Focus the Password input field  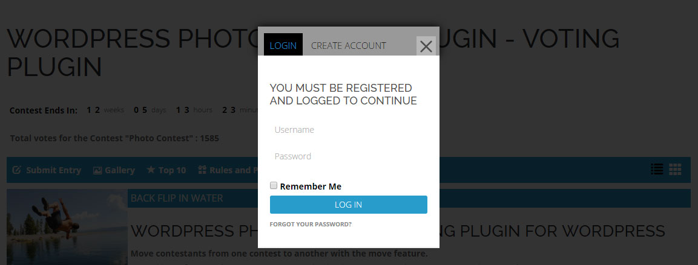348,156
